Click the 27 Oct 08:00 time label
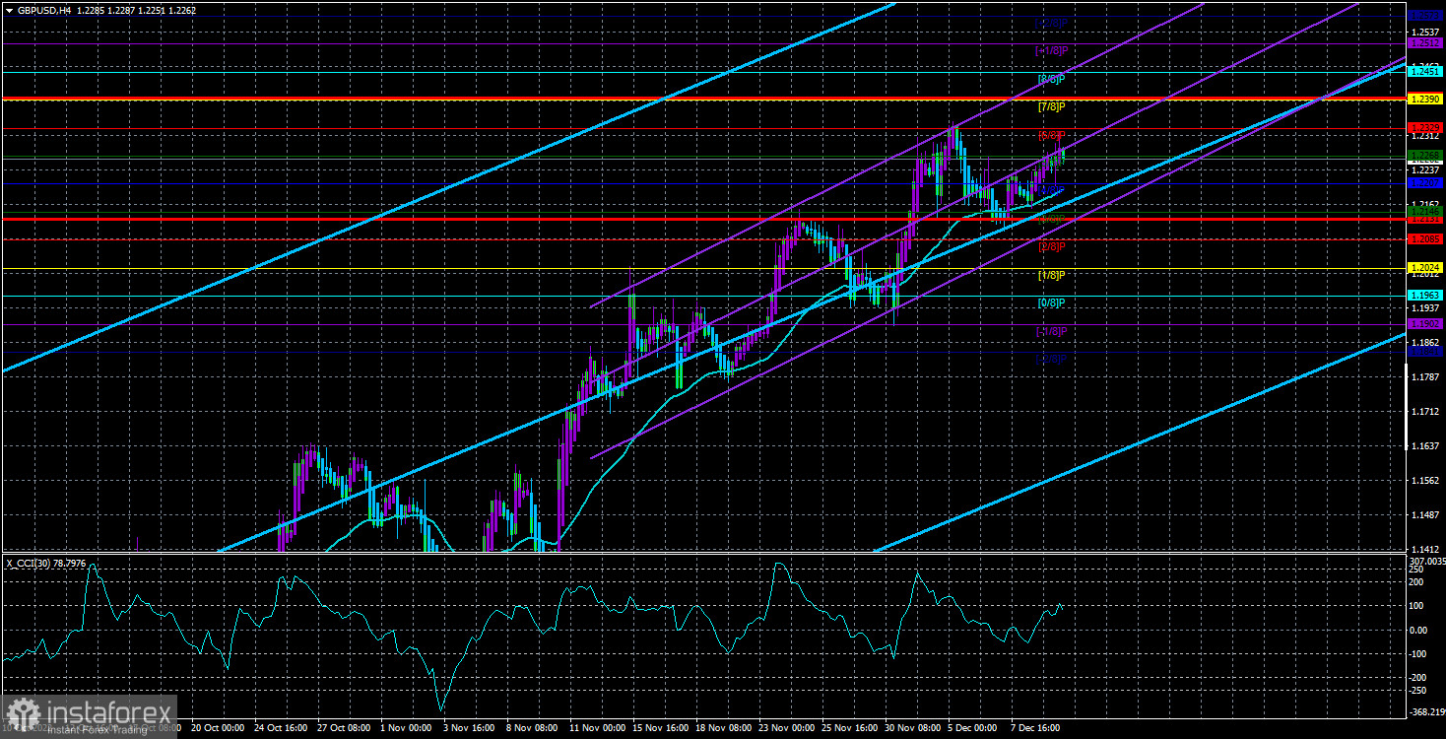 pos(344,729)
